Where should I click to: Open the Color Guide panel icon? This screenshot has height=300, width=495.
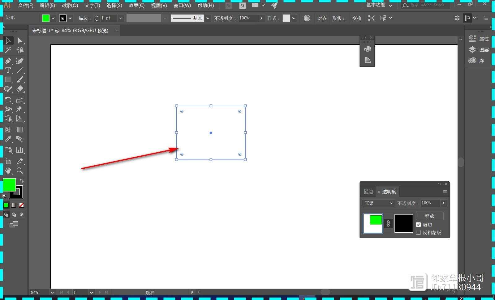tap(367, 60)
